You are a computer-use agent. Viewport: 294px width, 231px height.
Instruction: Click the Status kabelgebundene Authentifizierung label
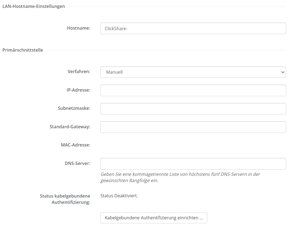click(65, 199)
